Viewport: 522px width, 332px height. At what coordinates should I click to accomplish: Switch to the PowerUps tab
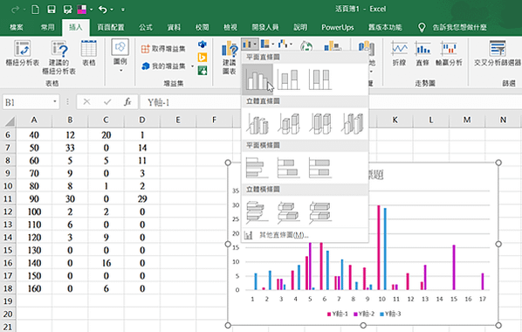[x=337, y=27]
